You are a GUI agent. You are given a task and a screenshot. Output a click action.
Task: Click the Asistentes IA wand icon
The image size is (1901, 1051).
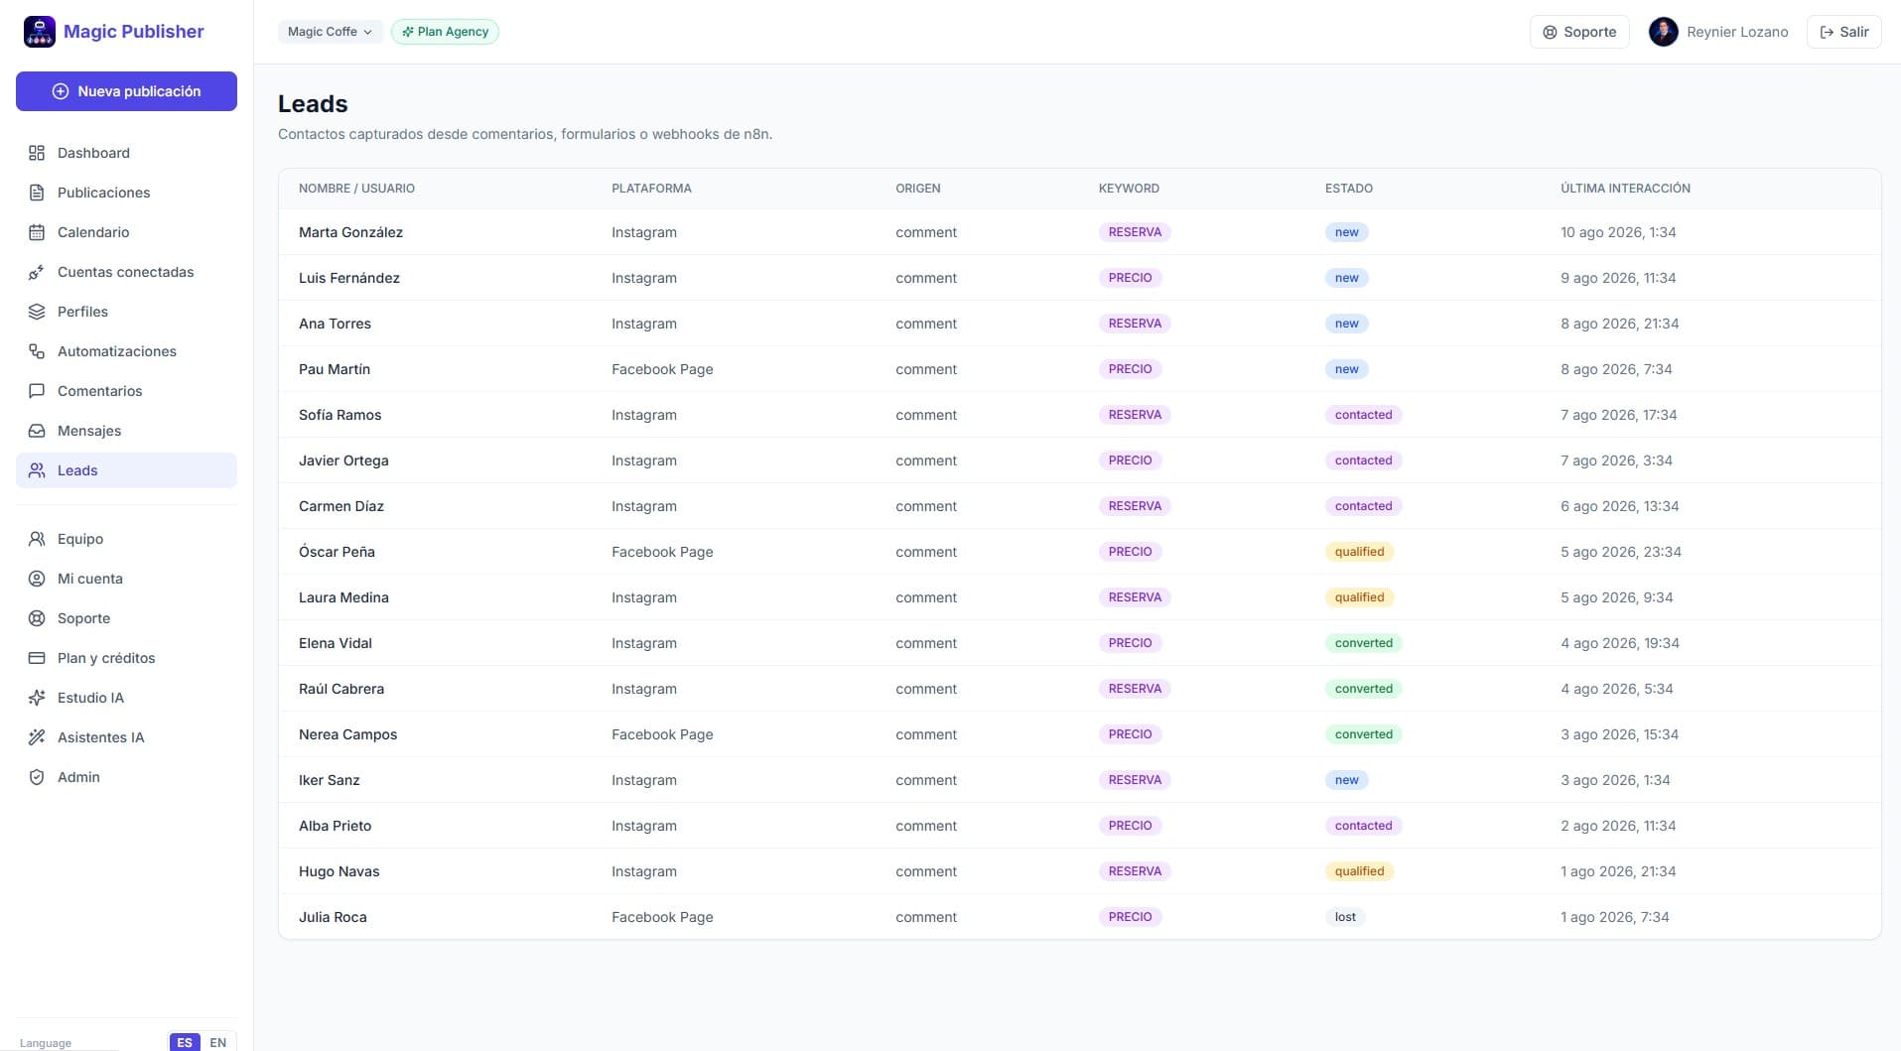(37, 737)
